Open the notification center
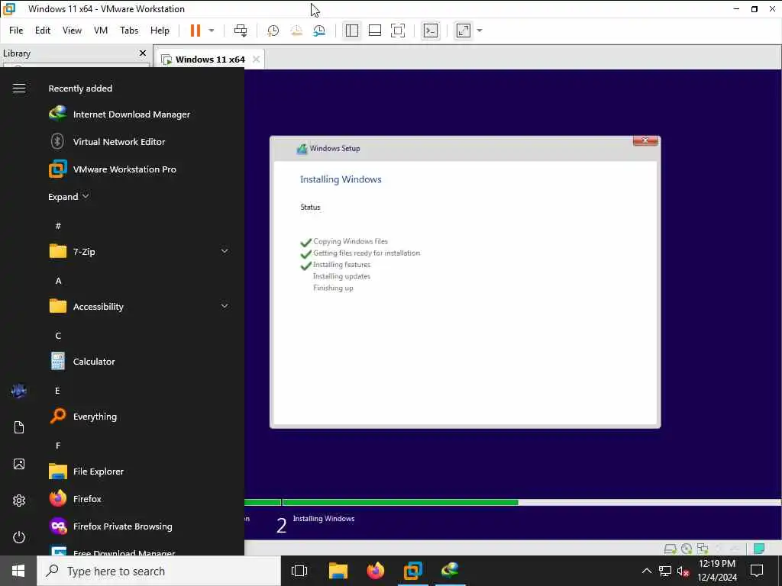782x586 pixels. tap(757, 571)
